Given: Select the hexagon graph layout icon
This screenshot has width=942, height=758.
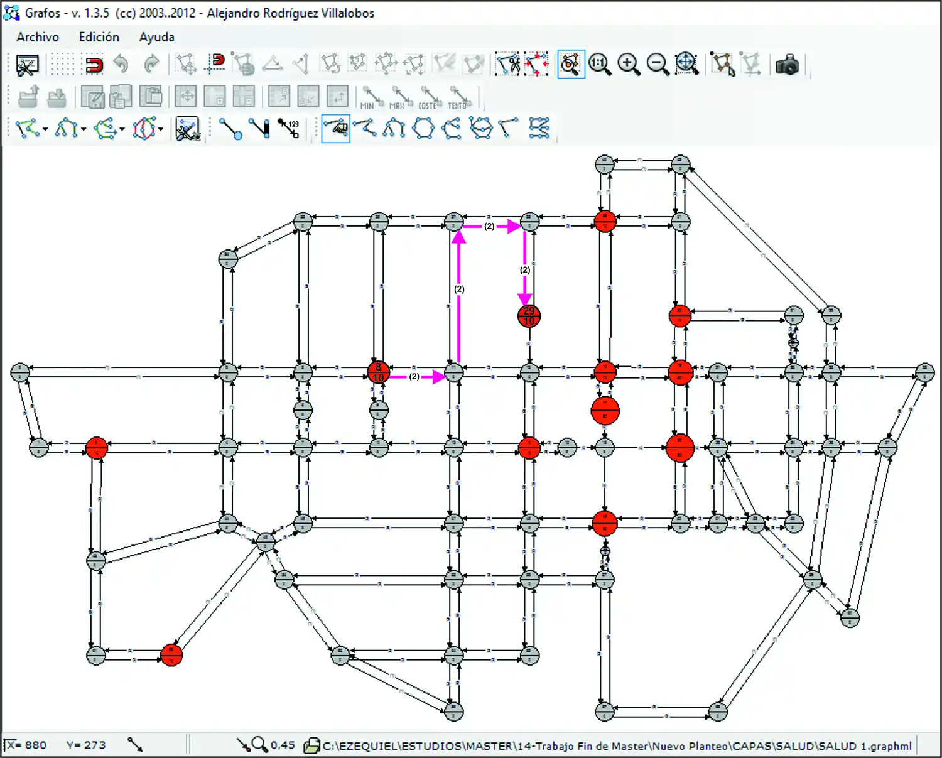Looking at the screenshot, I should [x=423, y=129].
